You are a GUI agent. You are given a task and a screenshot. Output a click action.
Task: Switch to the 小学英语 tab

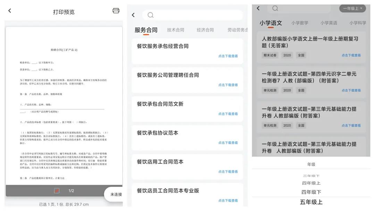[328, 23]
